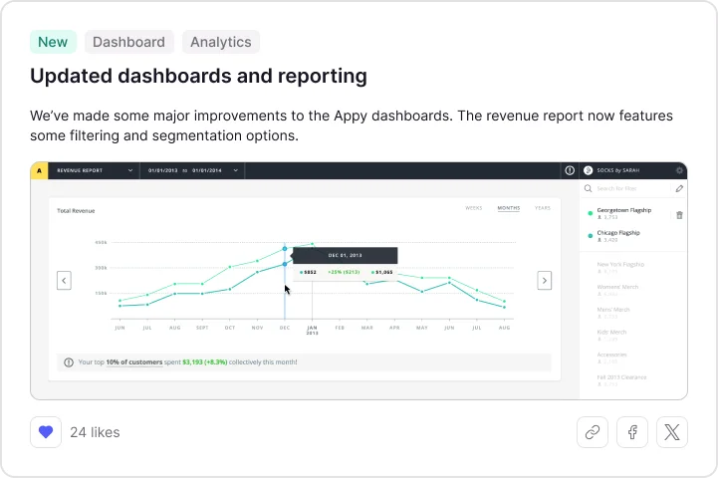
Task: Open the settings gear in the header
Action: click(x=679, y=170)
